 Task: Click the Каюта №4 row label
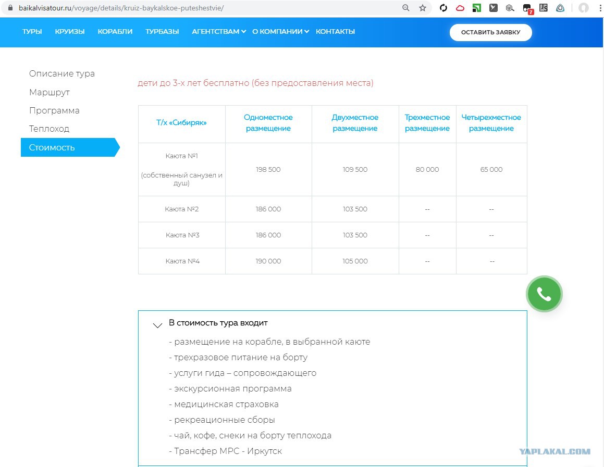(x=182, y=261)
